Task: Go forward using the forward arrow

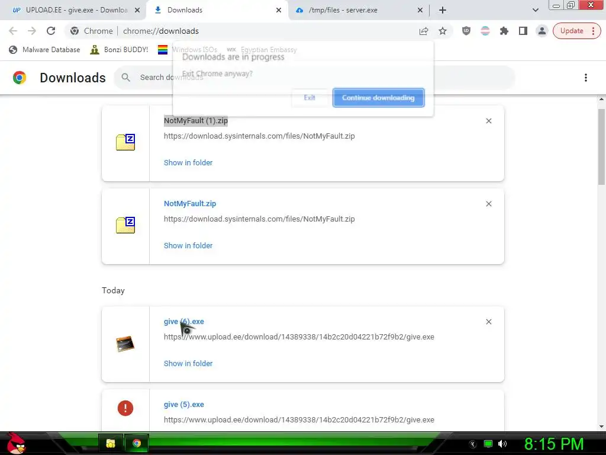Action: point(32,31)
